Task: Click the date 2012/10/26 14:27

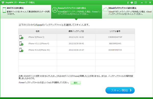Action: [76, 50]
